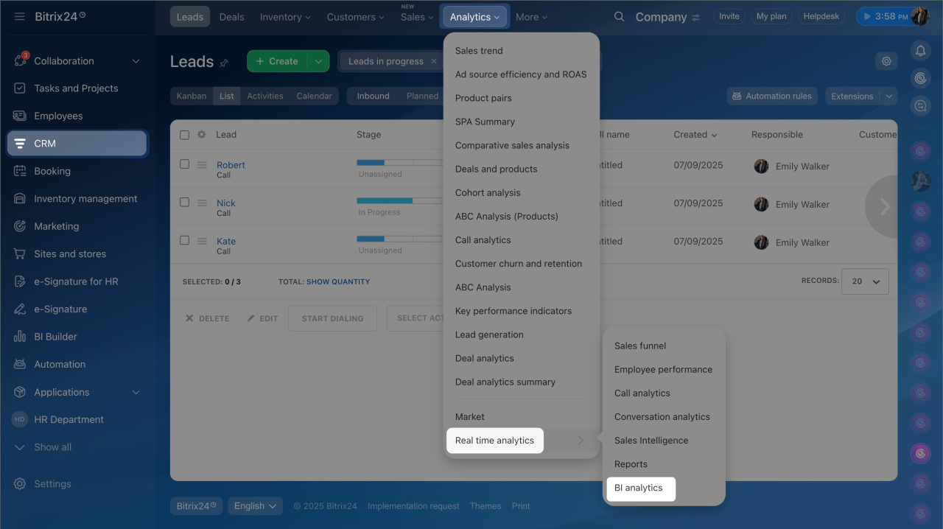943x529 pixels.
Task: Toggle the select-all leads checkbox
Action: click(185, 135)
